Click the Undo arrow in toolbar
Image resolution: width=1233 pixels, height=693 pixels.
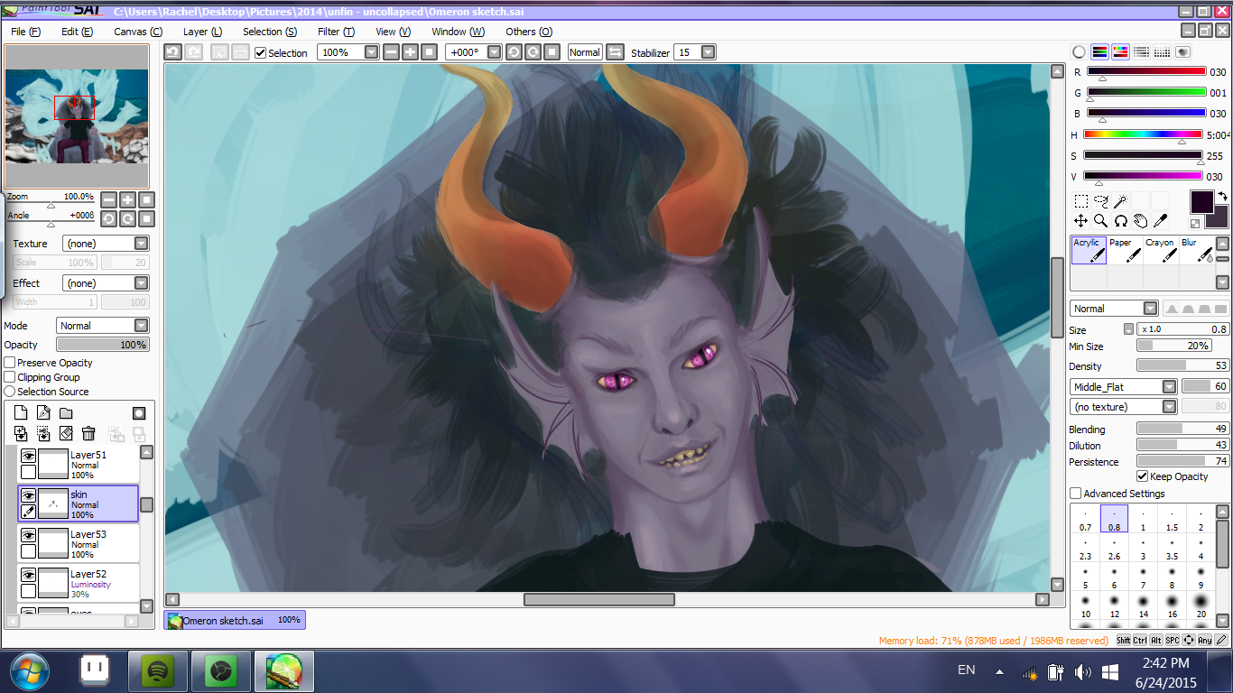173,52
